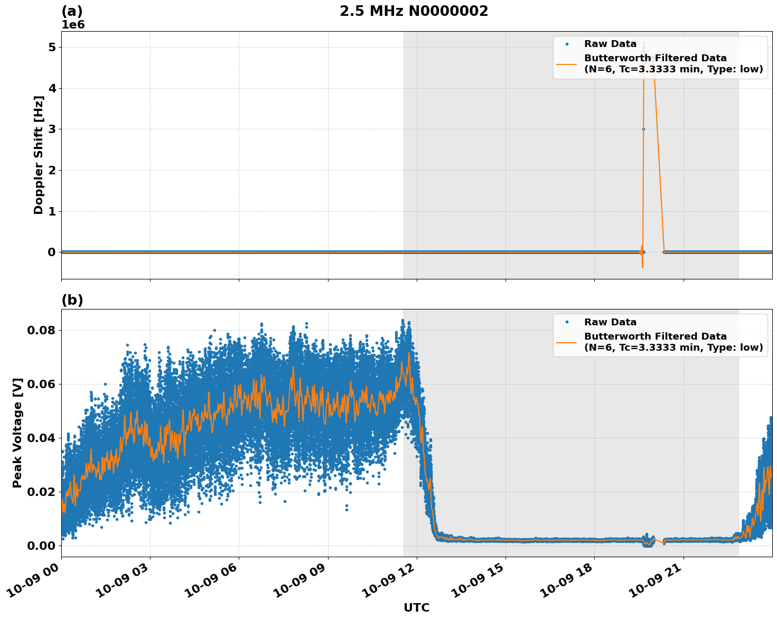This screenshot has width=777, height=619.
Task: Click the "4" tick label on Doppler axis
Action: [x=52, y=88]
